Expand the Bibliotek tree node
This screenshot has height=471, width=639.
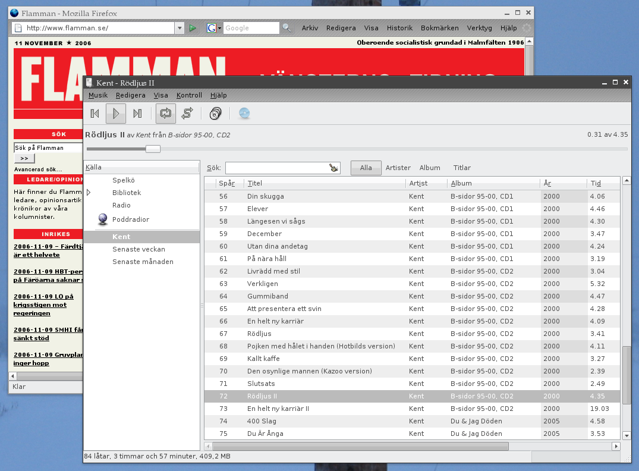click(89, 193)
